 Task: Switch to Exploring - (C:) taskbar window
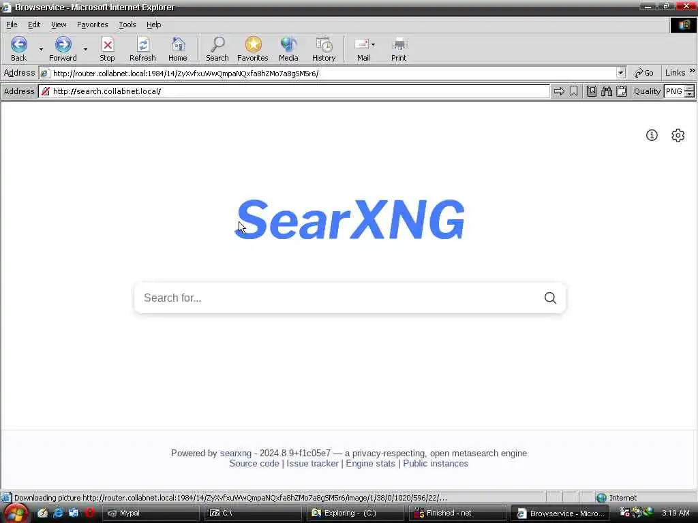click(354, 513)
